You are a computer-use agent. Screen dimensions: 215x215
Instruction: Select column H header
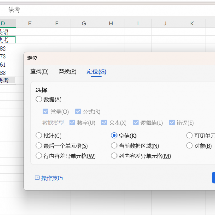(x=111, y=24)
